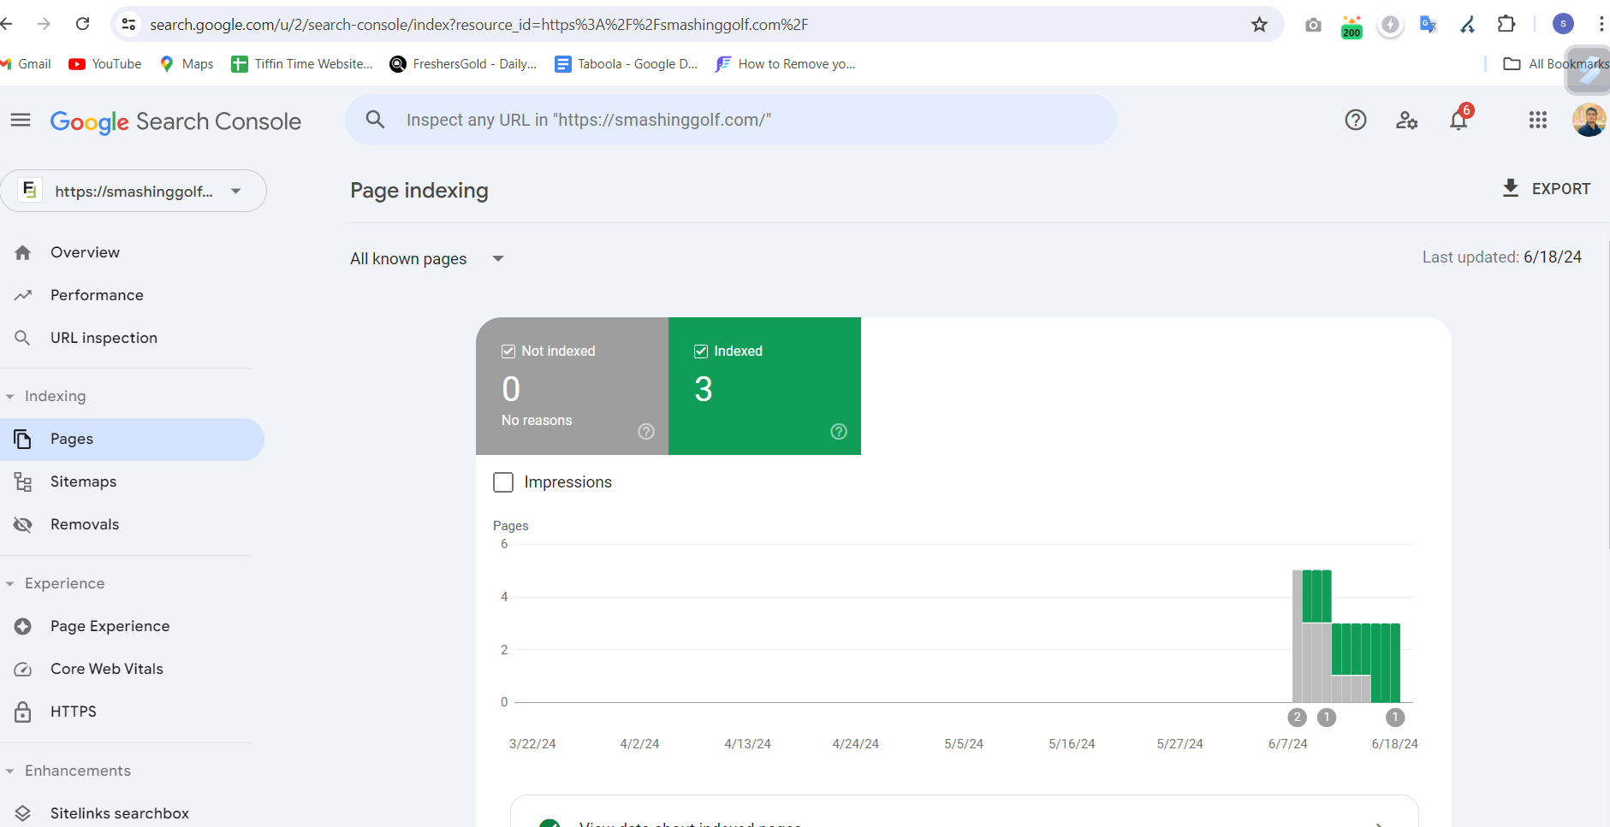Enable the Impressions checkbox on the chart
Viewport: 1610px width, 827px height.
502,481
